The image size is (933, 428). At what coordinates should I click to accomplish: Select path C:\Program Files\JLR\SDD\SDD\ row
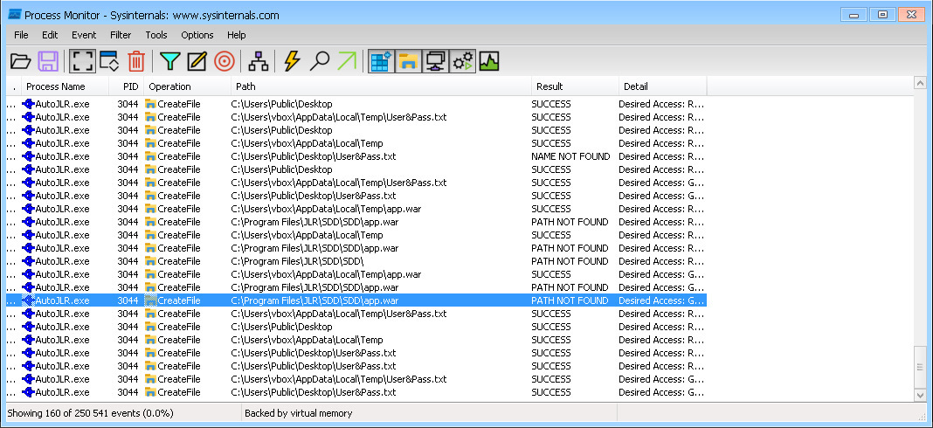356,261
